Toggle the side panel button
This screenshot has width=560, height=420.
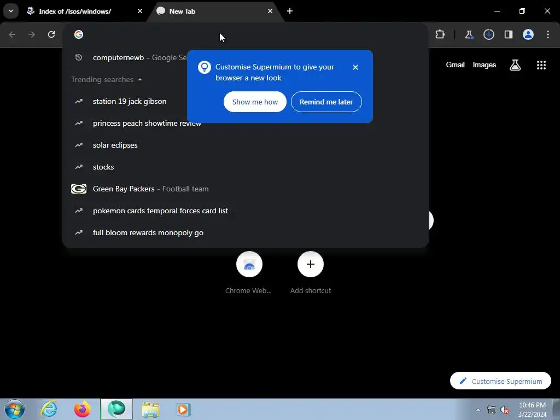[509, 34]
